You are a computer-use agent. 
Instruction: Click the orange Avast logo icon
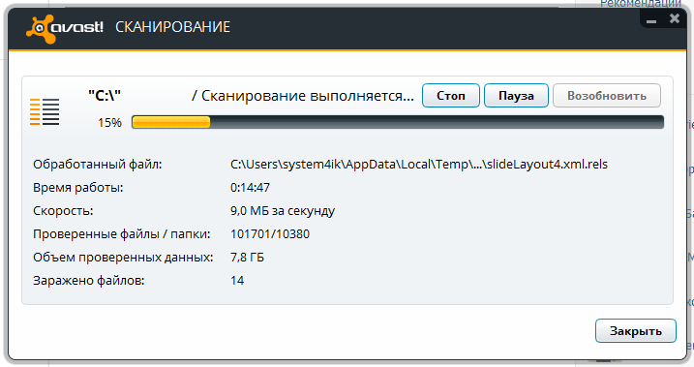(x=41, y=29)
